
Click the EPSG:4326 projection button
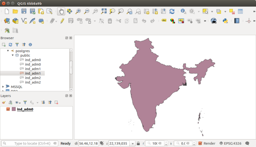pos(230,143)
